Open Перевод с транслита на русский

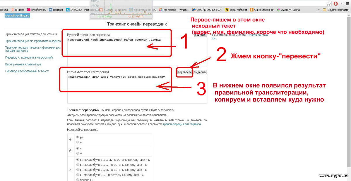29,57
